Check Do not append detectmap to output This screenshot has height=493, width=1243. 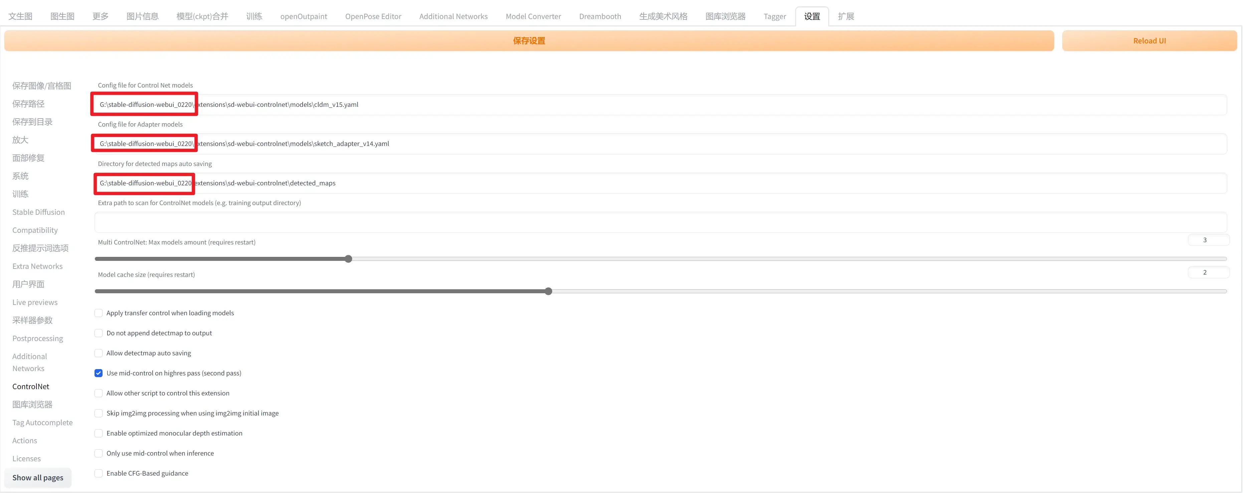coord(99,333)
